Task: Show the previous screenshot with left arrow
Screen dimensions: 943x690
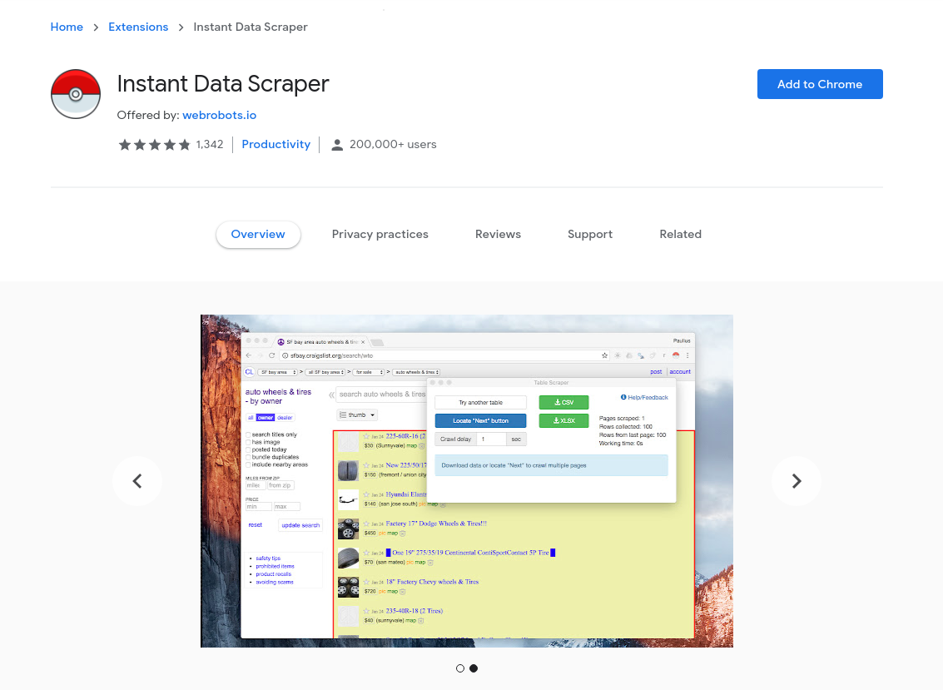Action: pyautogui.click(x=137, y=481)
